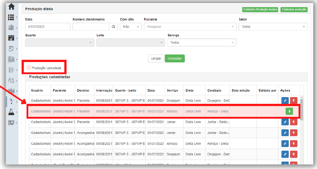Expand the flask icon sidebar chevron

pyautogui.click(x=17, y=112)
